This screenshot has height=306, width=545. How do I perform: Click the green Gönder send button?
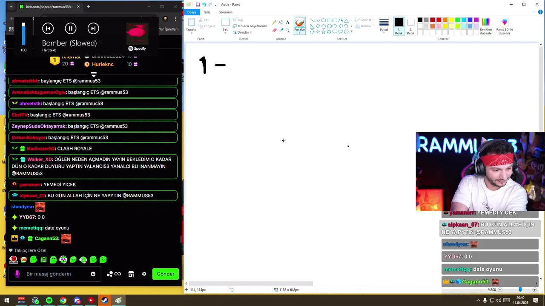[166, 274]
